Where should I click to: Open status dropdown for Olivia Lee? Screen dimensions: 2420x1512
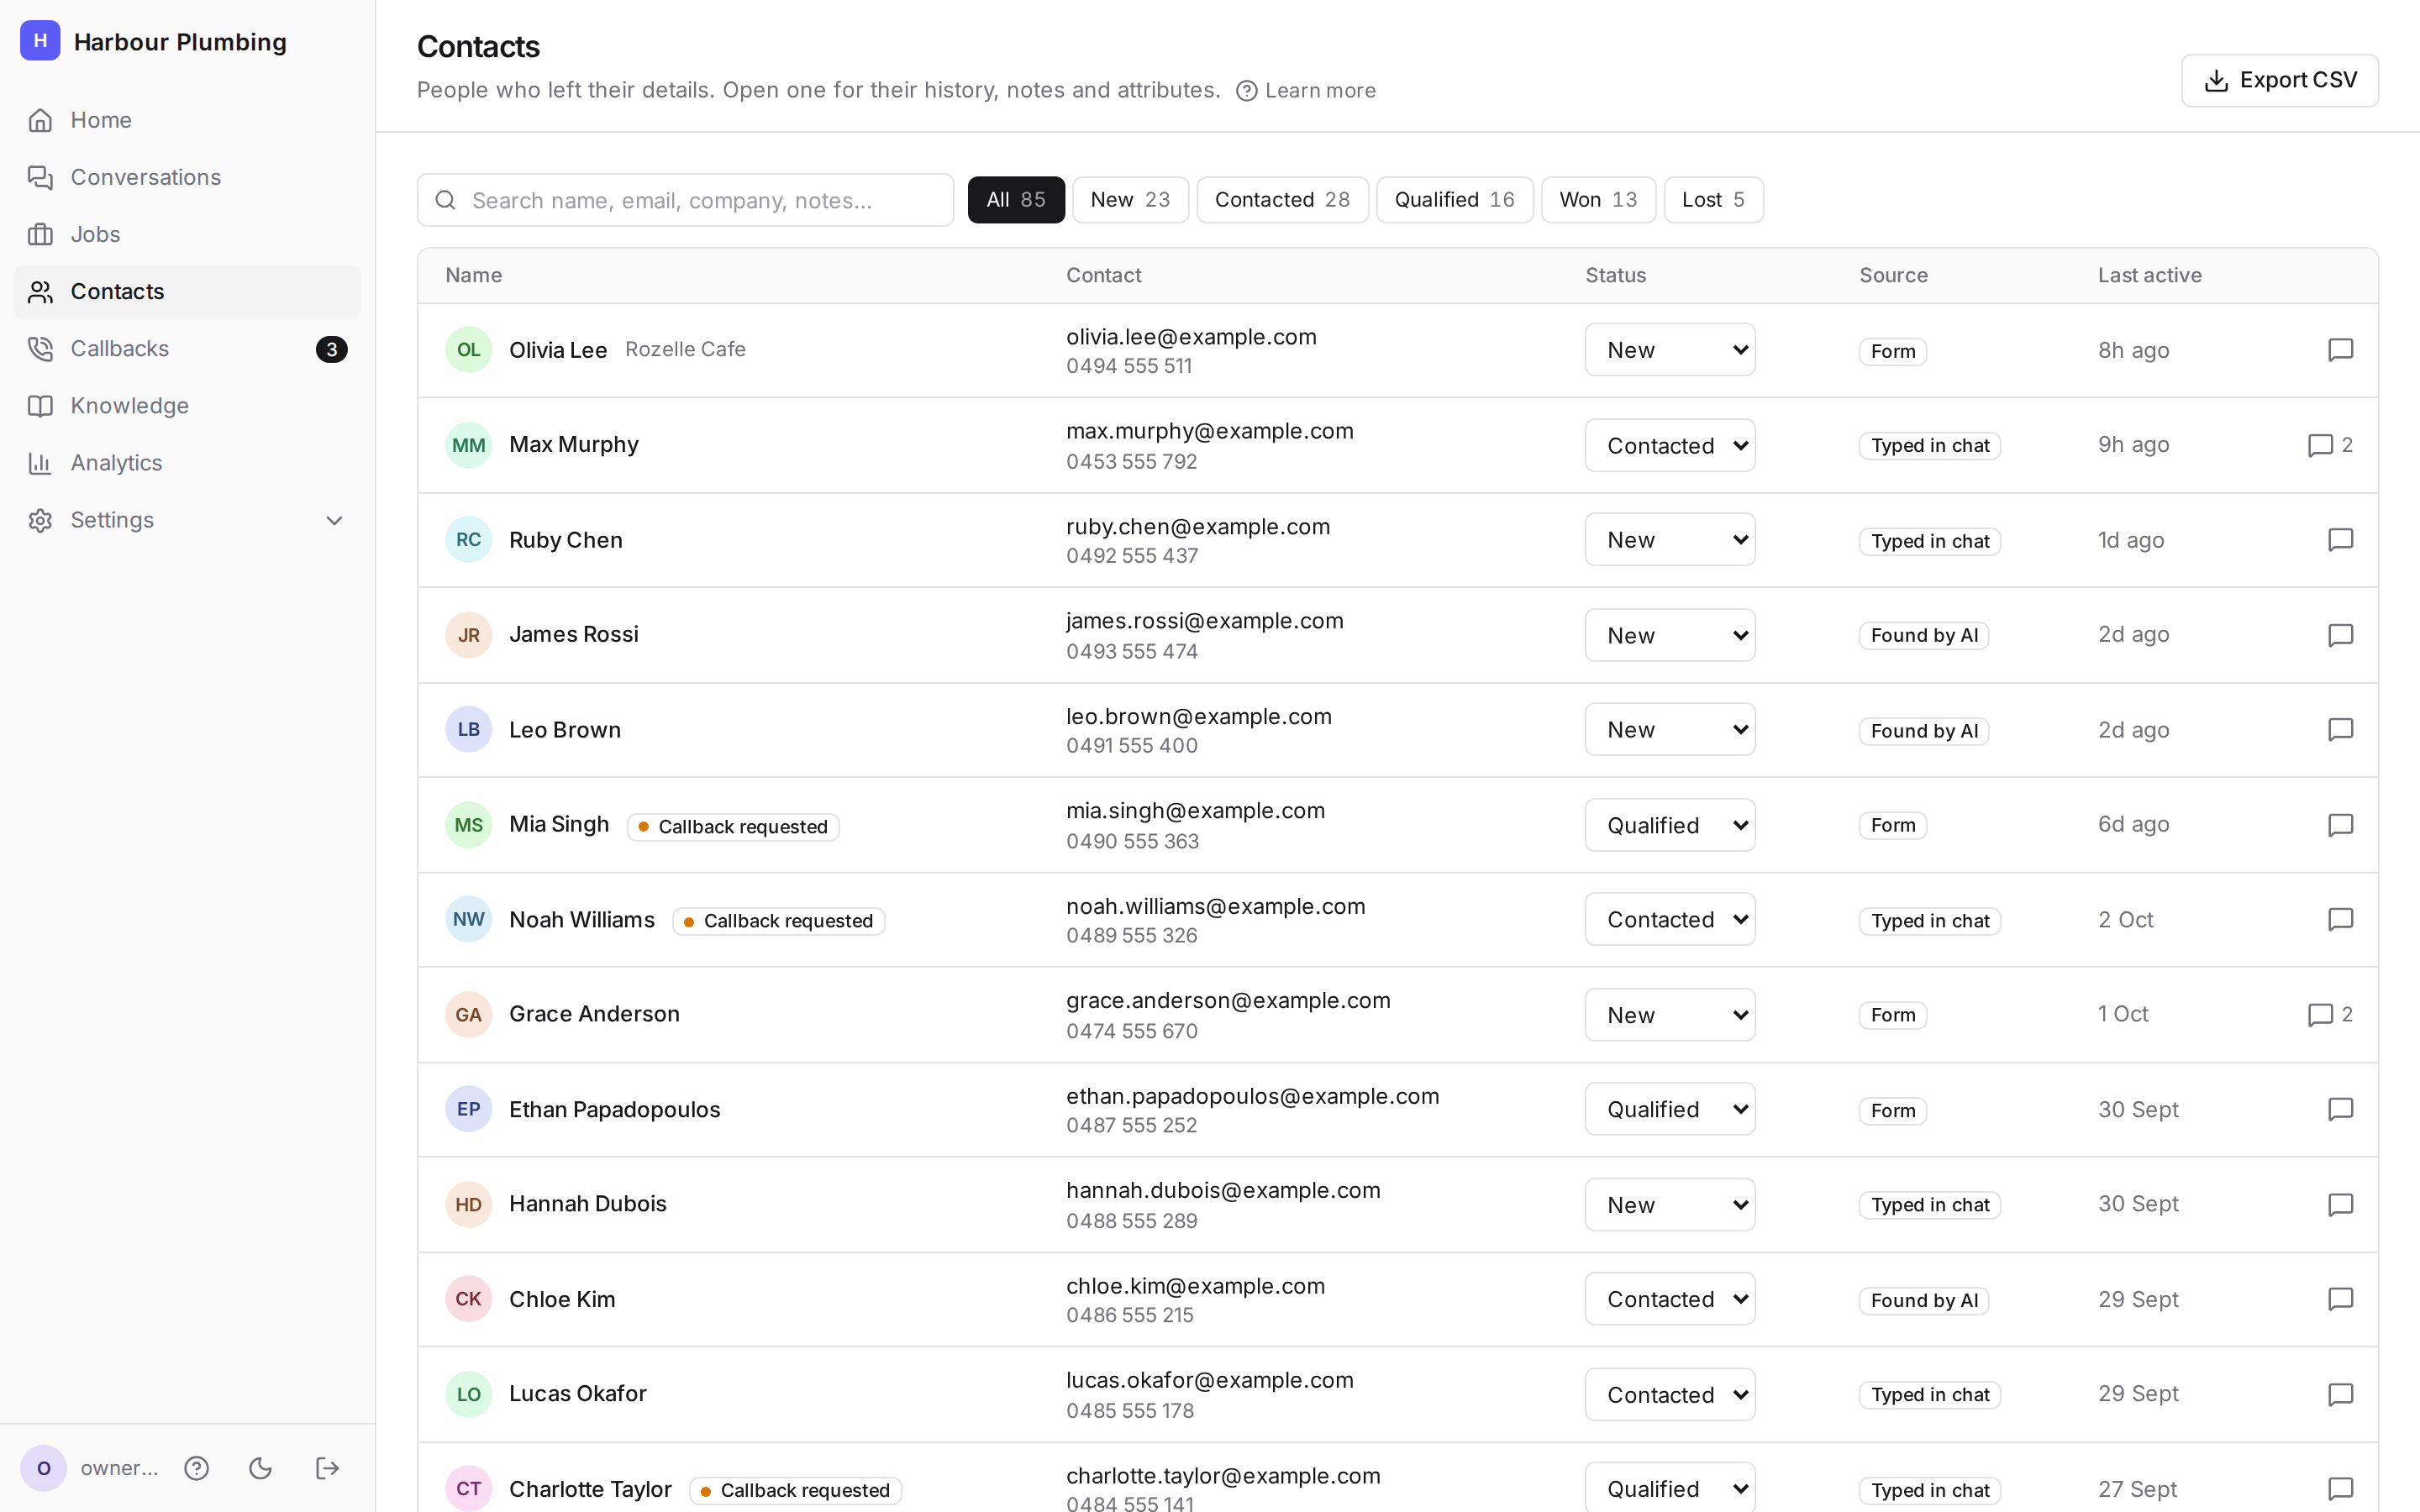[x=1670, y=350]
